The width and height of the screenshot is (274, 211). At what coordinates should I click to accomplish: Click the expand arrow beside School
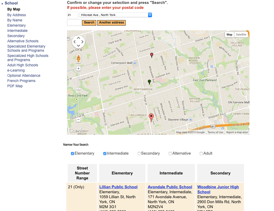click(x=2, y=3)
